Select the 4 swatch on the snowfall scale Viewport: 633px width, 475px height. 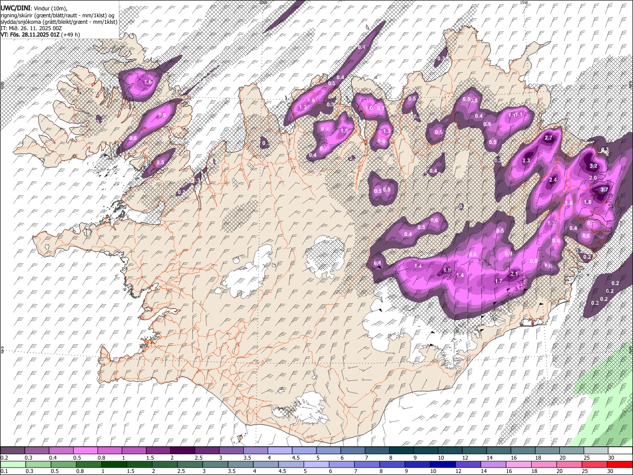tap(280, 451)
